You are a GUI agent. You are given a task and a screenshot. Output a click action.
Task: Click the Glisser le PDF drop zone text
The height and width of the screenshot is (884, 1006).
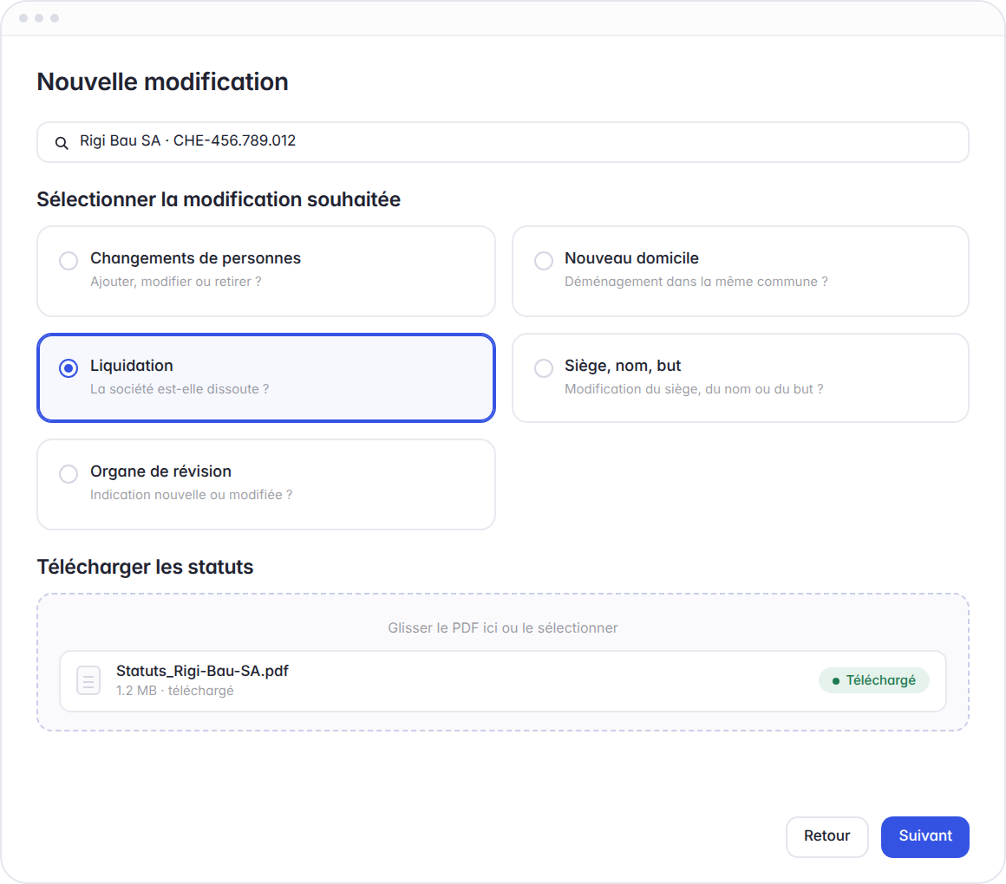point(503,627)
